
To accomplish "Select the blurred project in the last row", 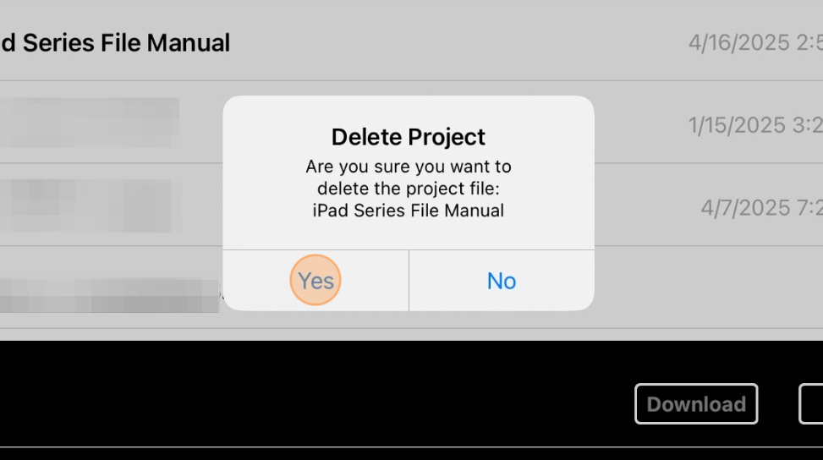I will pyautogui.click(x=110, y=294).
